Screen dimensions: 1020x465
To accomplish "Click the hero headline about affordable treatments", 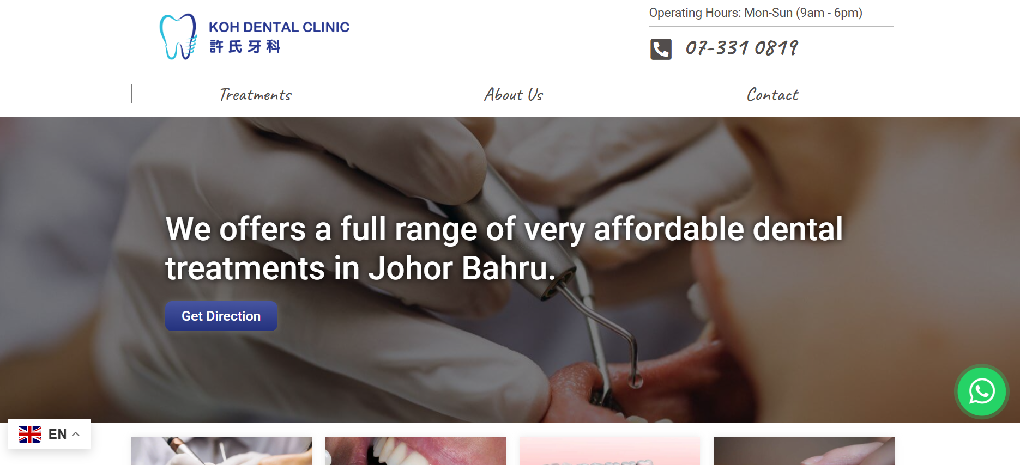I will tap(504, 248).
